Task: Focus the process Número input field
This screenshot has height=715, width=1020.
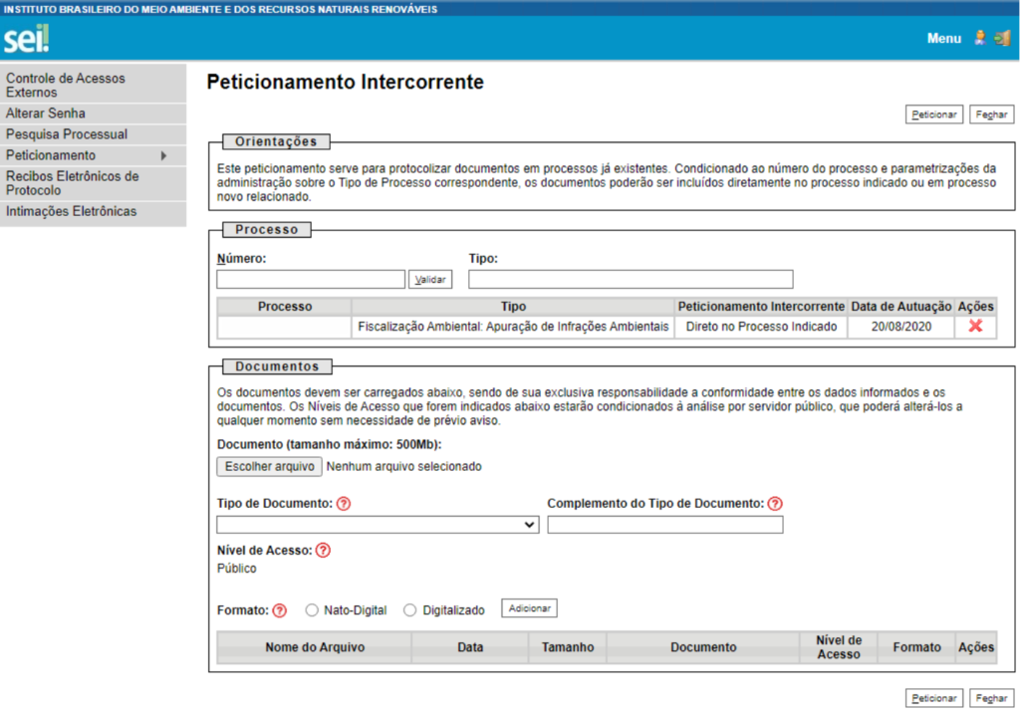Action: (311, 280)
